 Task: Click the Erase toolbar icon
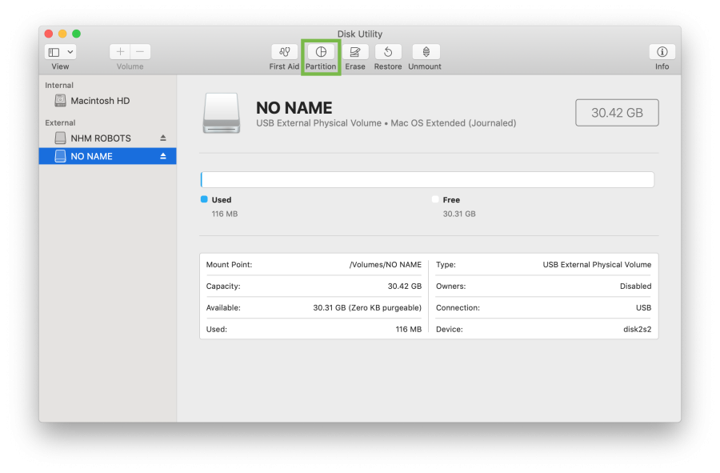pyautogui.click(x=355, y=52)
